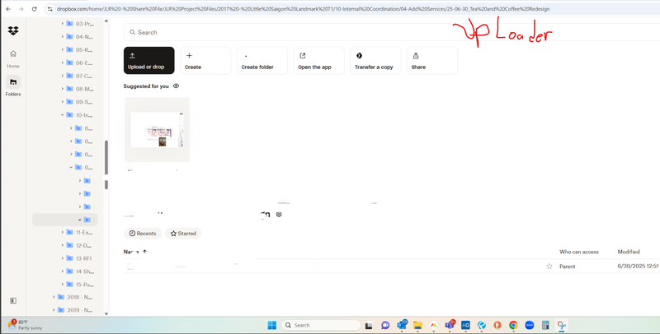This screenshot has height=334, width=660.
Task: Click the Windows taskbar Search box
Action: pyautogui.click(x=321, y=325)
